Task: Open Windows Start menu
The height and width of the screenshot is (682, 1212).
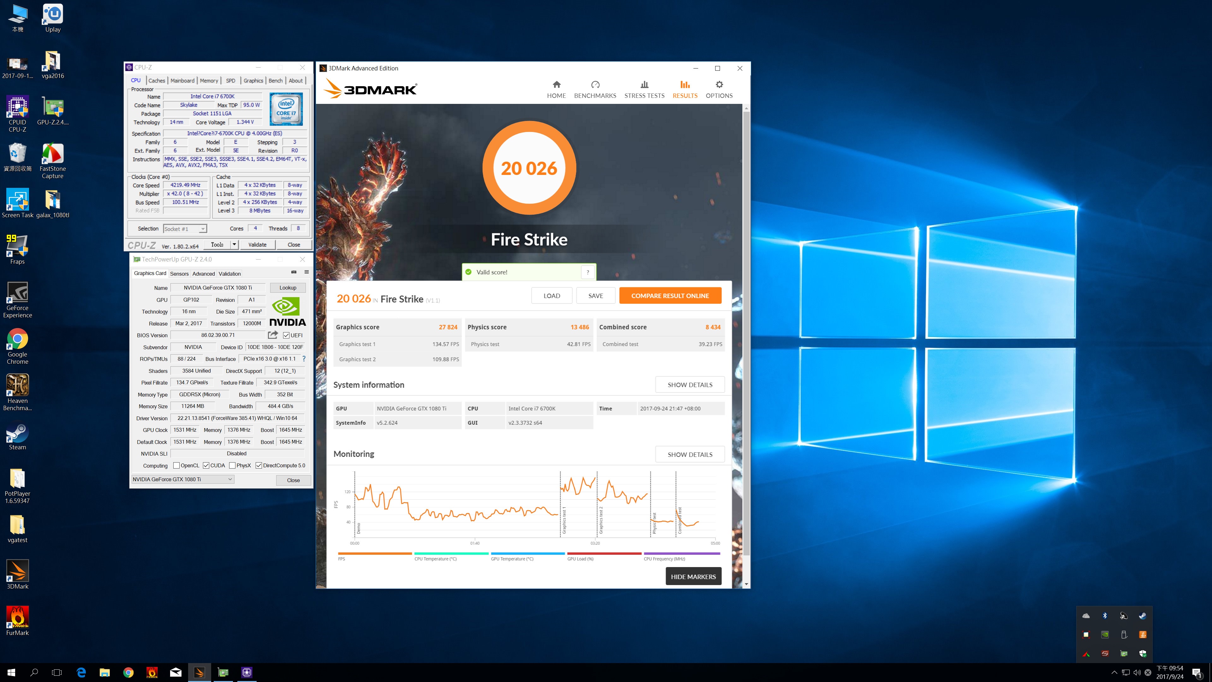Action: 11,673
